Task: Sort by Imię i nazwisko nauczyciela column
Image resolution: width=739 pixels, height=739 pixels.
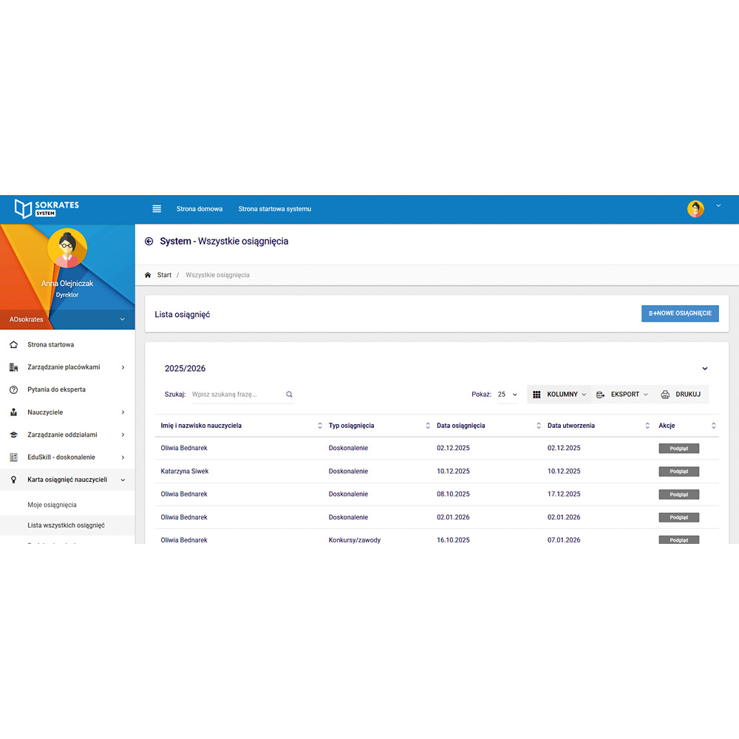Action: (x=320, y=426)
